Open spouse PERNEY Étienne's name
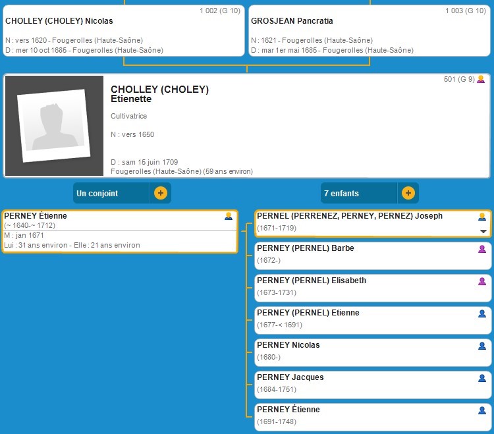The image size is (494, 434). 36,216
